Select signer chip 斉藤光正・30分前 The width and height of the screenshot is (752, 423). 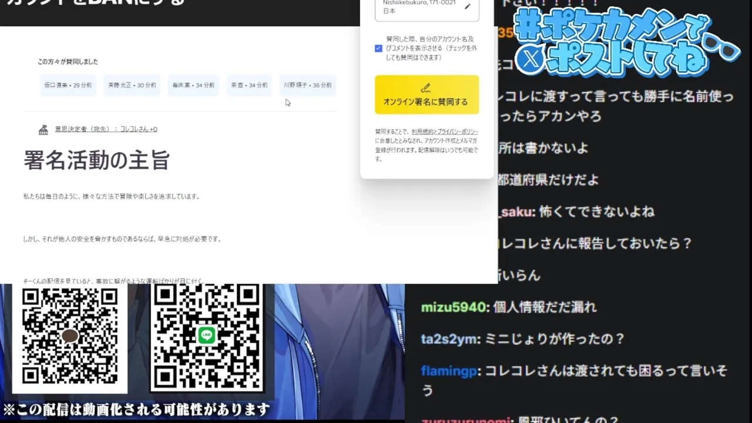132,85
